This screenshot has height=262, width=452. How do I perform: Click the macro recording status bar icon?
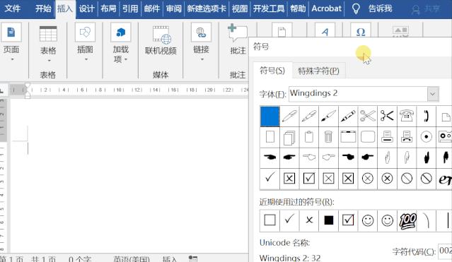pyautogui.click(x=193, y=259)
